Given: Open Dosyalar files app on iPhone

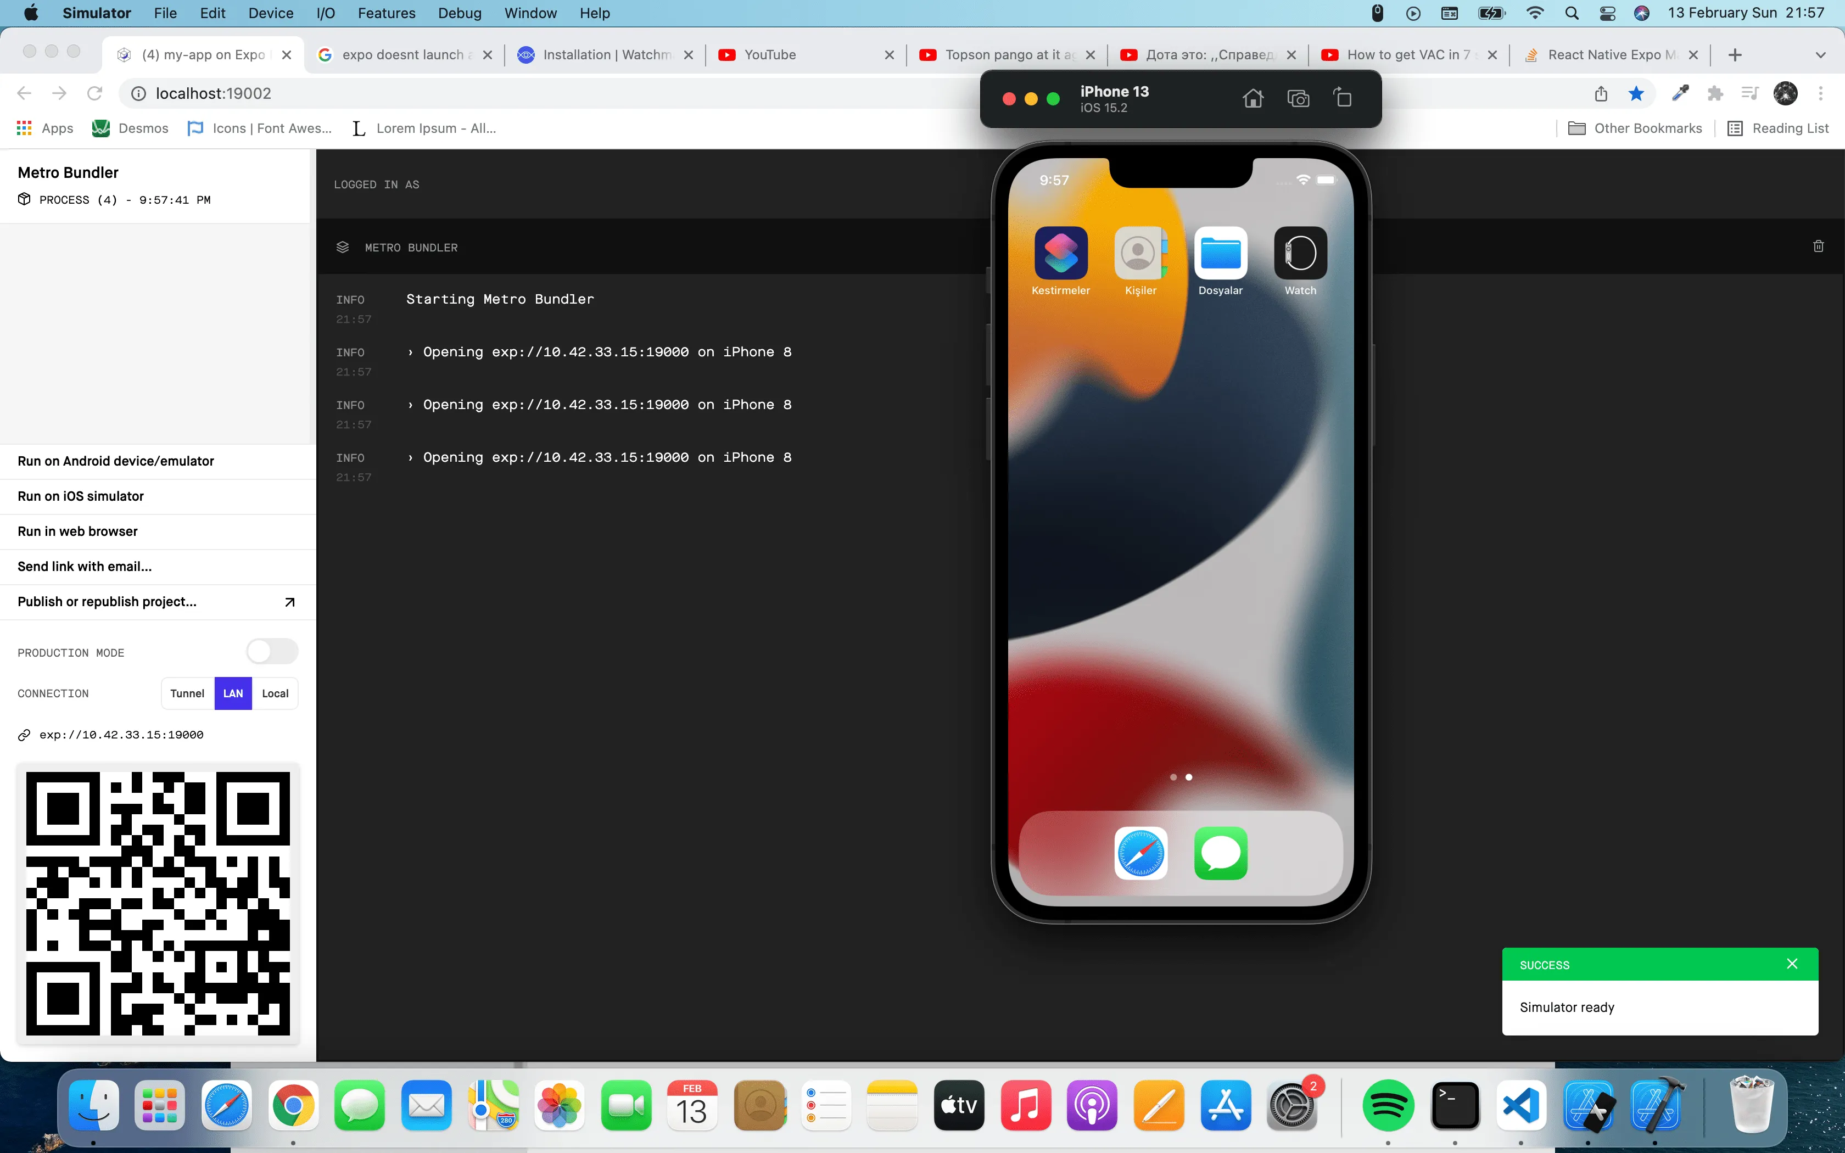Looking at the screenshot, I should coord(1220,253).
